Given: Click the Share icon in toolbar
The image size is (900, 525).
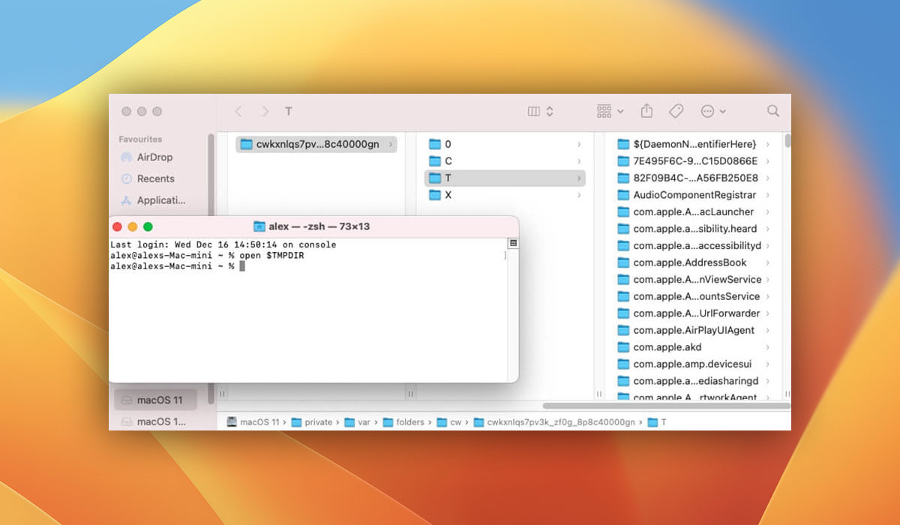Looking at the screenshot, I should point(646,111).
